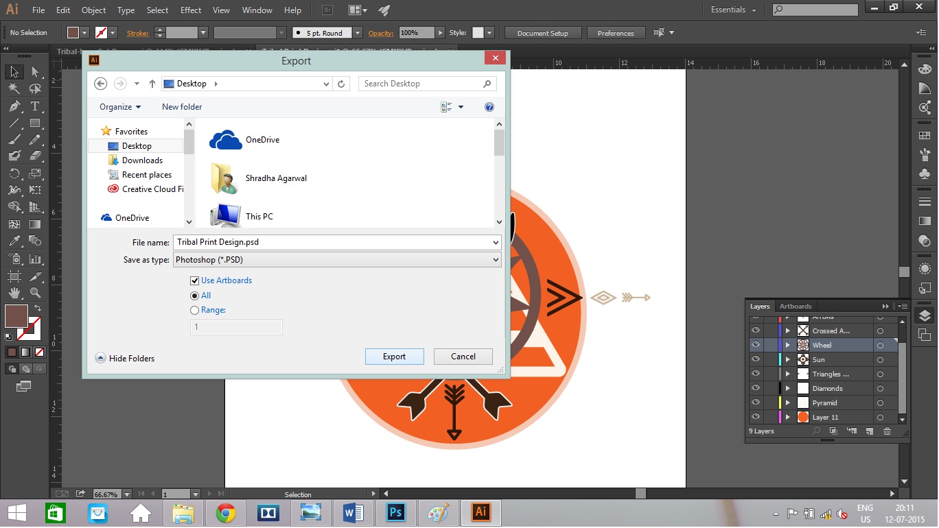Select the Pen tool

(14, 106)
